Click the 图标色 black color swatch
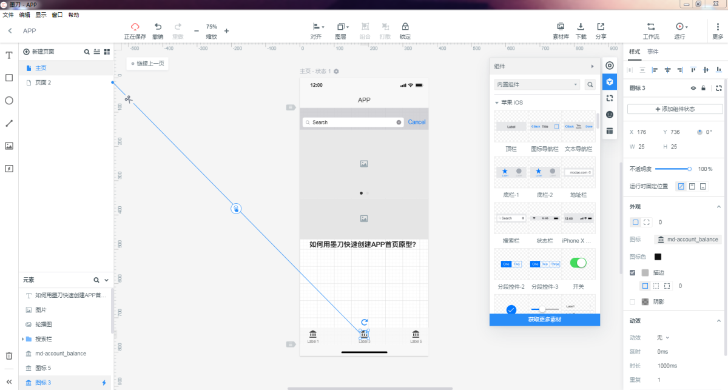Screen dimensions: 728x390 click(x=658, y=257)
